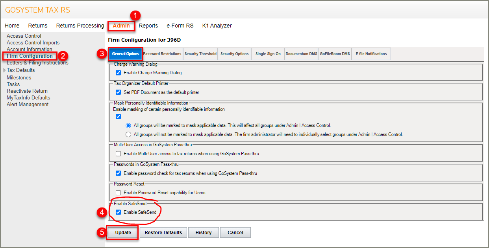
Task: Open Firm Configuration in the sidebar
Action: coord(30,56)
